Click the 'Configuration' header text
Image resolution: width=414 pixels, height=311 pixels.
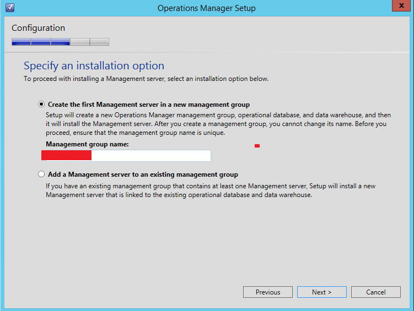tap(38, 28)
